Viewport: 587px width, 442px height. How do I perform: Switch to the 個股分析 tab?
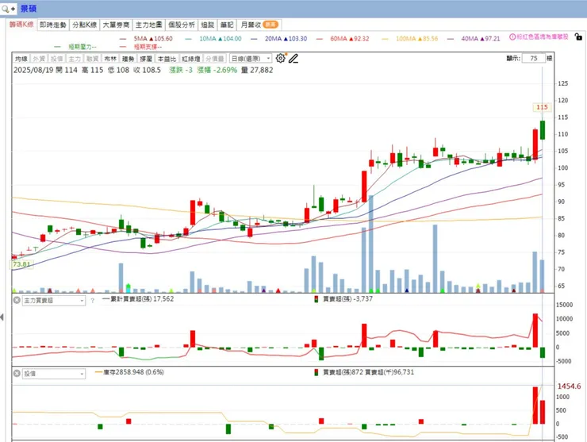[182, 25]
